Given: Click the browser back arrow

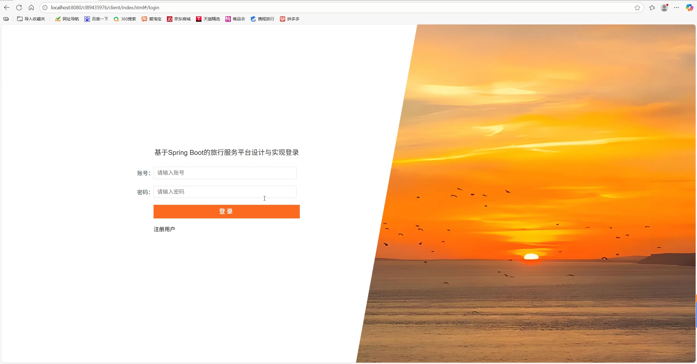Looking at the screenshot, I should point(7,8).
